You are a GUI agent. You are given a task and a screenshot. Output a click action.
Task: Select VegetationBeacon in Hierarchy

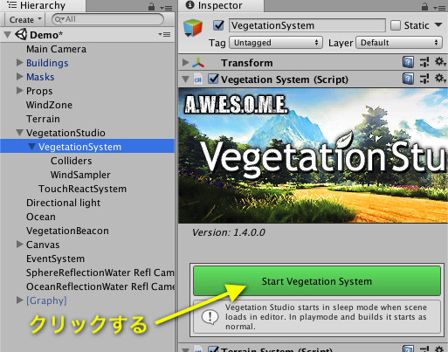click(x=67, y=231)
